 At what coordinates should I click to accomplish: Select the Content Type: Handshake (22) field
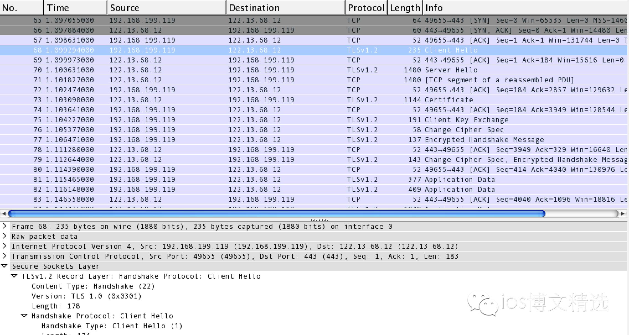pyautogui.click(x=93, y=286)
